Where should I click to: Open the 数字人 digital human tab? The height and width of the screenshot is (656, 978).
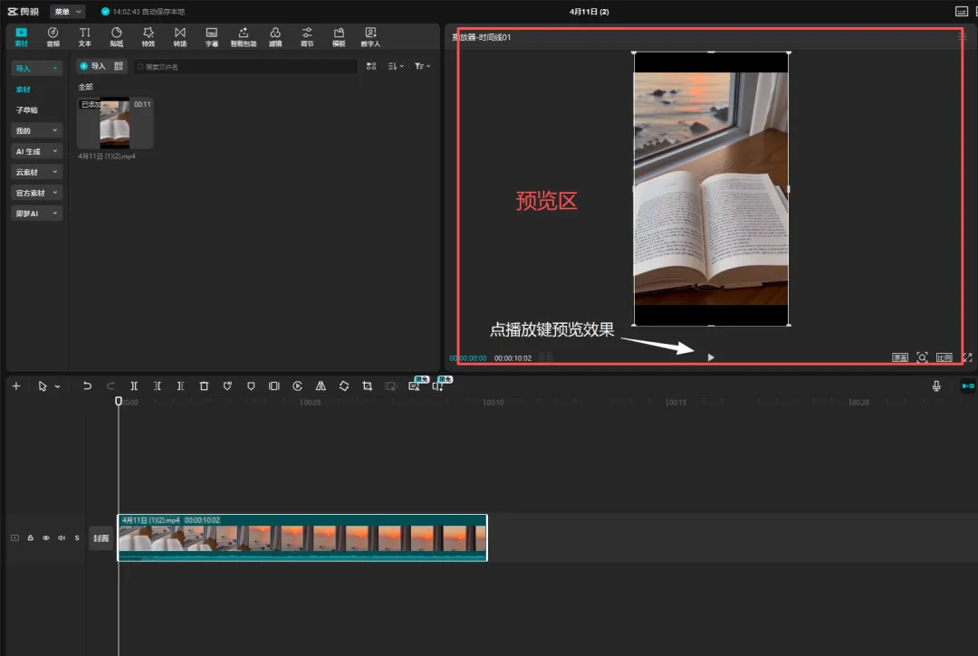(x=370, y=37)
